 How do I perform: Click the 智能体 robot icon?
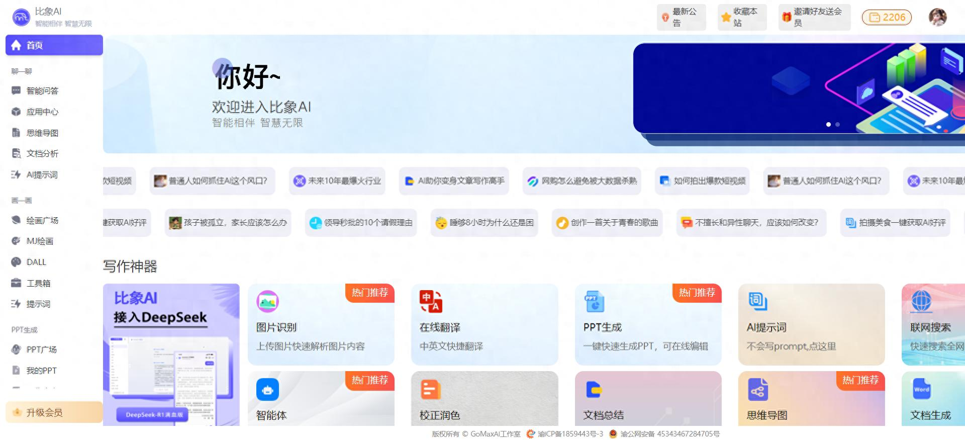coord(267,389)
